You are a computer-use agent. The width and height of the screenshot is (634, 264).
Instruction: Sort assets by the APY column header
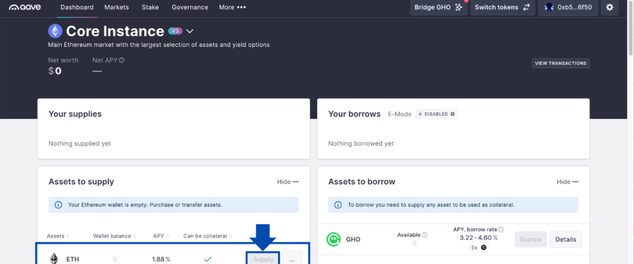[x=160, y=236]
